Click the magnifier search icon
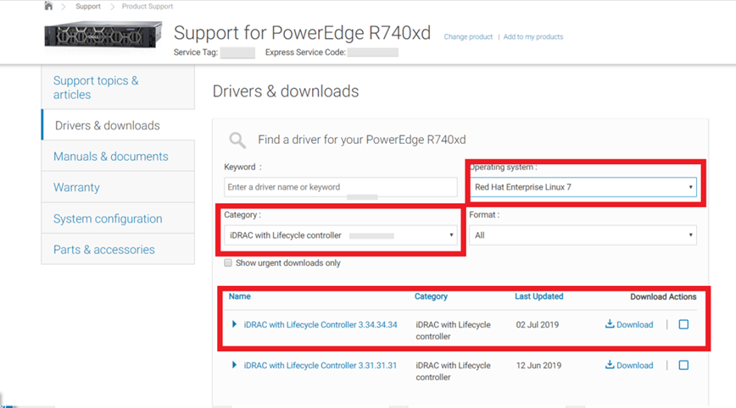The image size is (736, 408). [x=237, y=140]
